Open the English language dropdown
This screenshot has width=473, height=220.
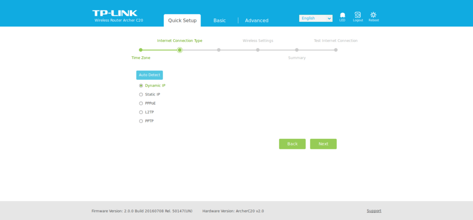coord(315,18)
